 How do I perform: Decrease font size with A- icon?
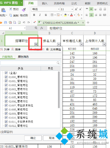pyautogui.click(x=80, y=9)
